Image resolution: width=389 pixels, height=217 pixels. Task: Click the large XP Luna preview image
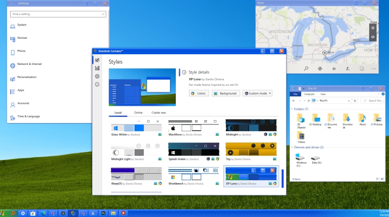pyautogui.click(x=142, y=87)
